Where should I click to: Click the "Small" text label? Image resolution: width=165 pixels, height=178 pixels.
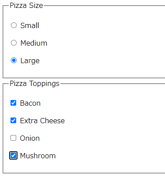pyautogui.click(x=30, y=25)
